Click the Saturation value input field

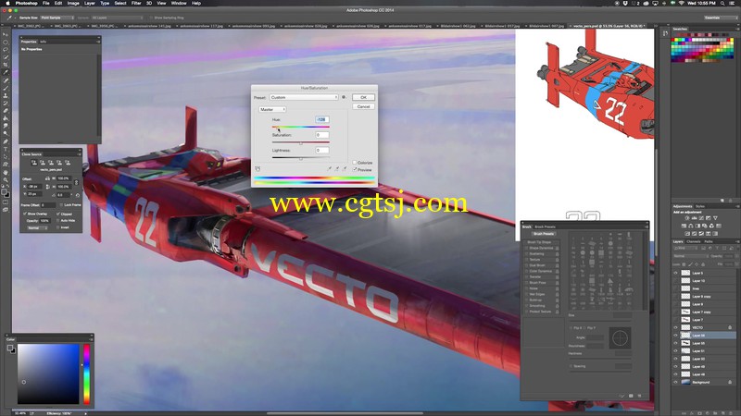click(x=321, y=135)
